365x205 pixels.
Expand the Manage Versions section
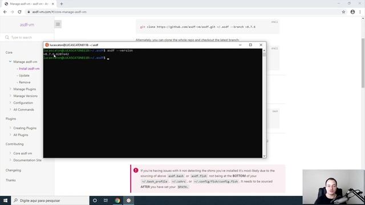[x=25, y=96]
